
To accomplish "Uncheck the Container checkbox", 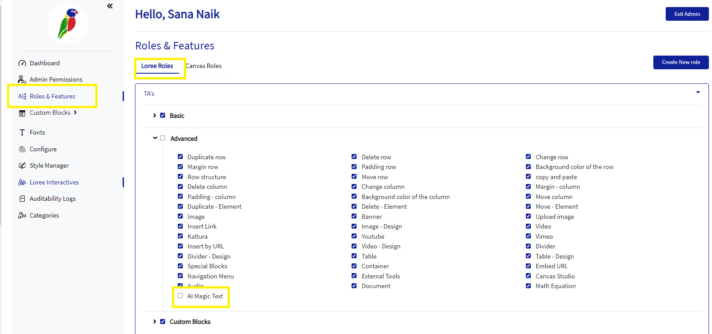I will click(x=354, y=266).
